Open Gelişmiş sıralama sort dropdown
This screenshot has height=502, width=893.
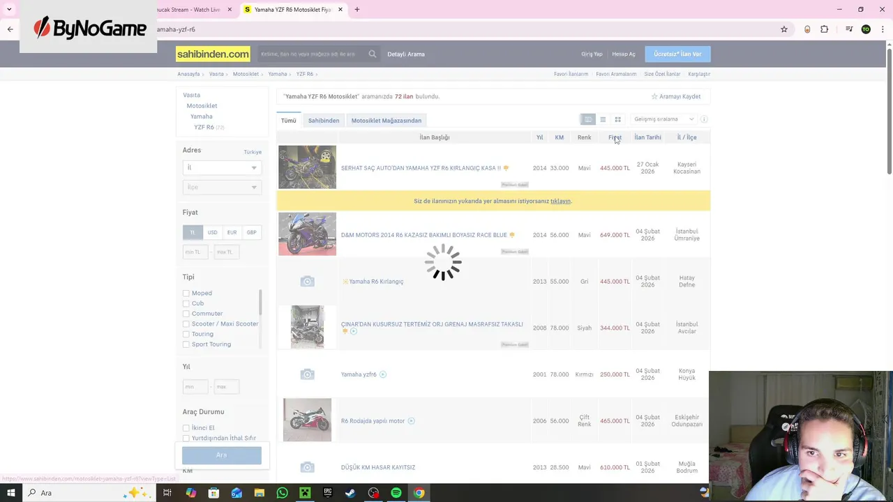pos(663,119)
